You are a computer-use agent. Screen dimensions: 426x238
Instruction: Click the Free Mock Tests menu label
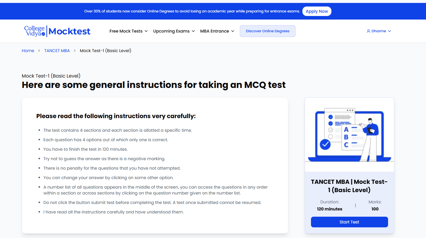(126, 31)
